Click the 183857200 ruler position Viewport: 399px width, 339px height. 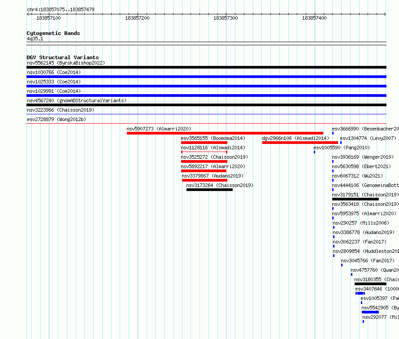coord(137,18)
